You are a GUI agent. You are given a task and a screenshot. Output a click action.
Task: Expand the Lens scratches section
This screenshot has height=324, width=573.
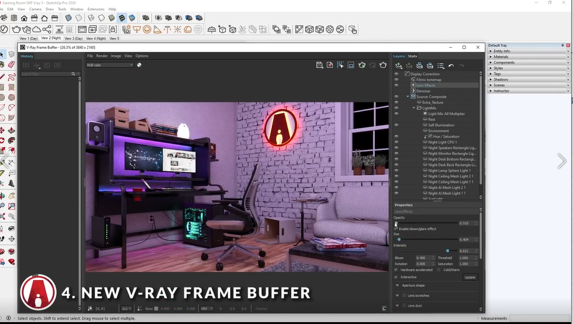point(397,296)
